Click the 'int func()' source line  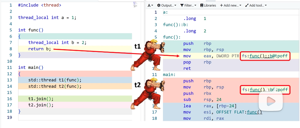click(x=31, y=30)
